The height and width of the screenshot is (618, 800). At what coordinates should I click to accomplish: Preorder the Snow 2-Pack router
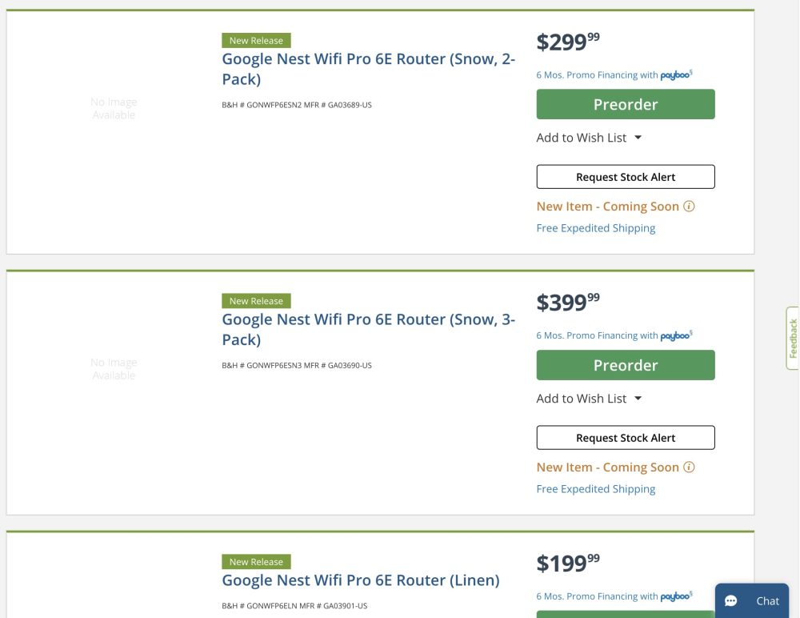point(626,104)
